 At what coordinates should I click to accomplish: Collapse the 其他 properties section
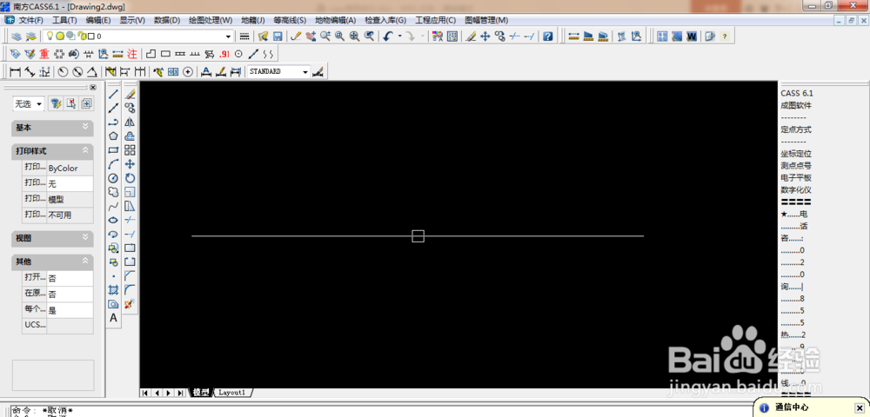[x=85, y=261]
